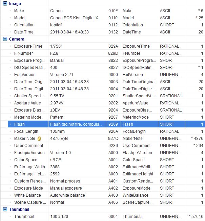Click the sRGB Color Space value
Screen dimensions: 205x221
pos(56,160)
